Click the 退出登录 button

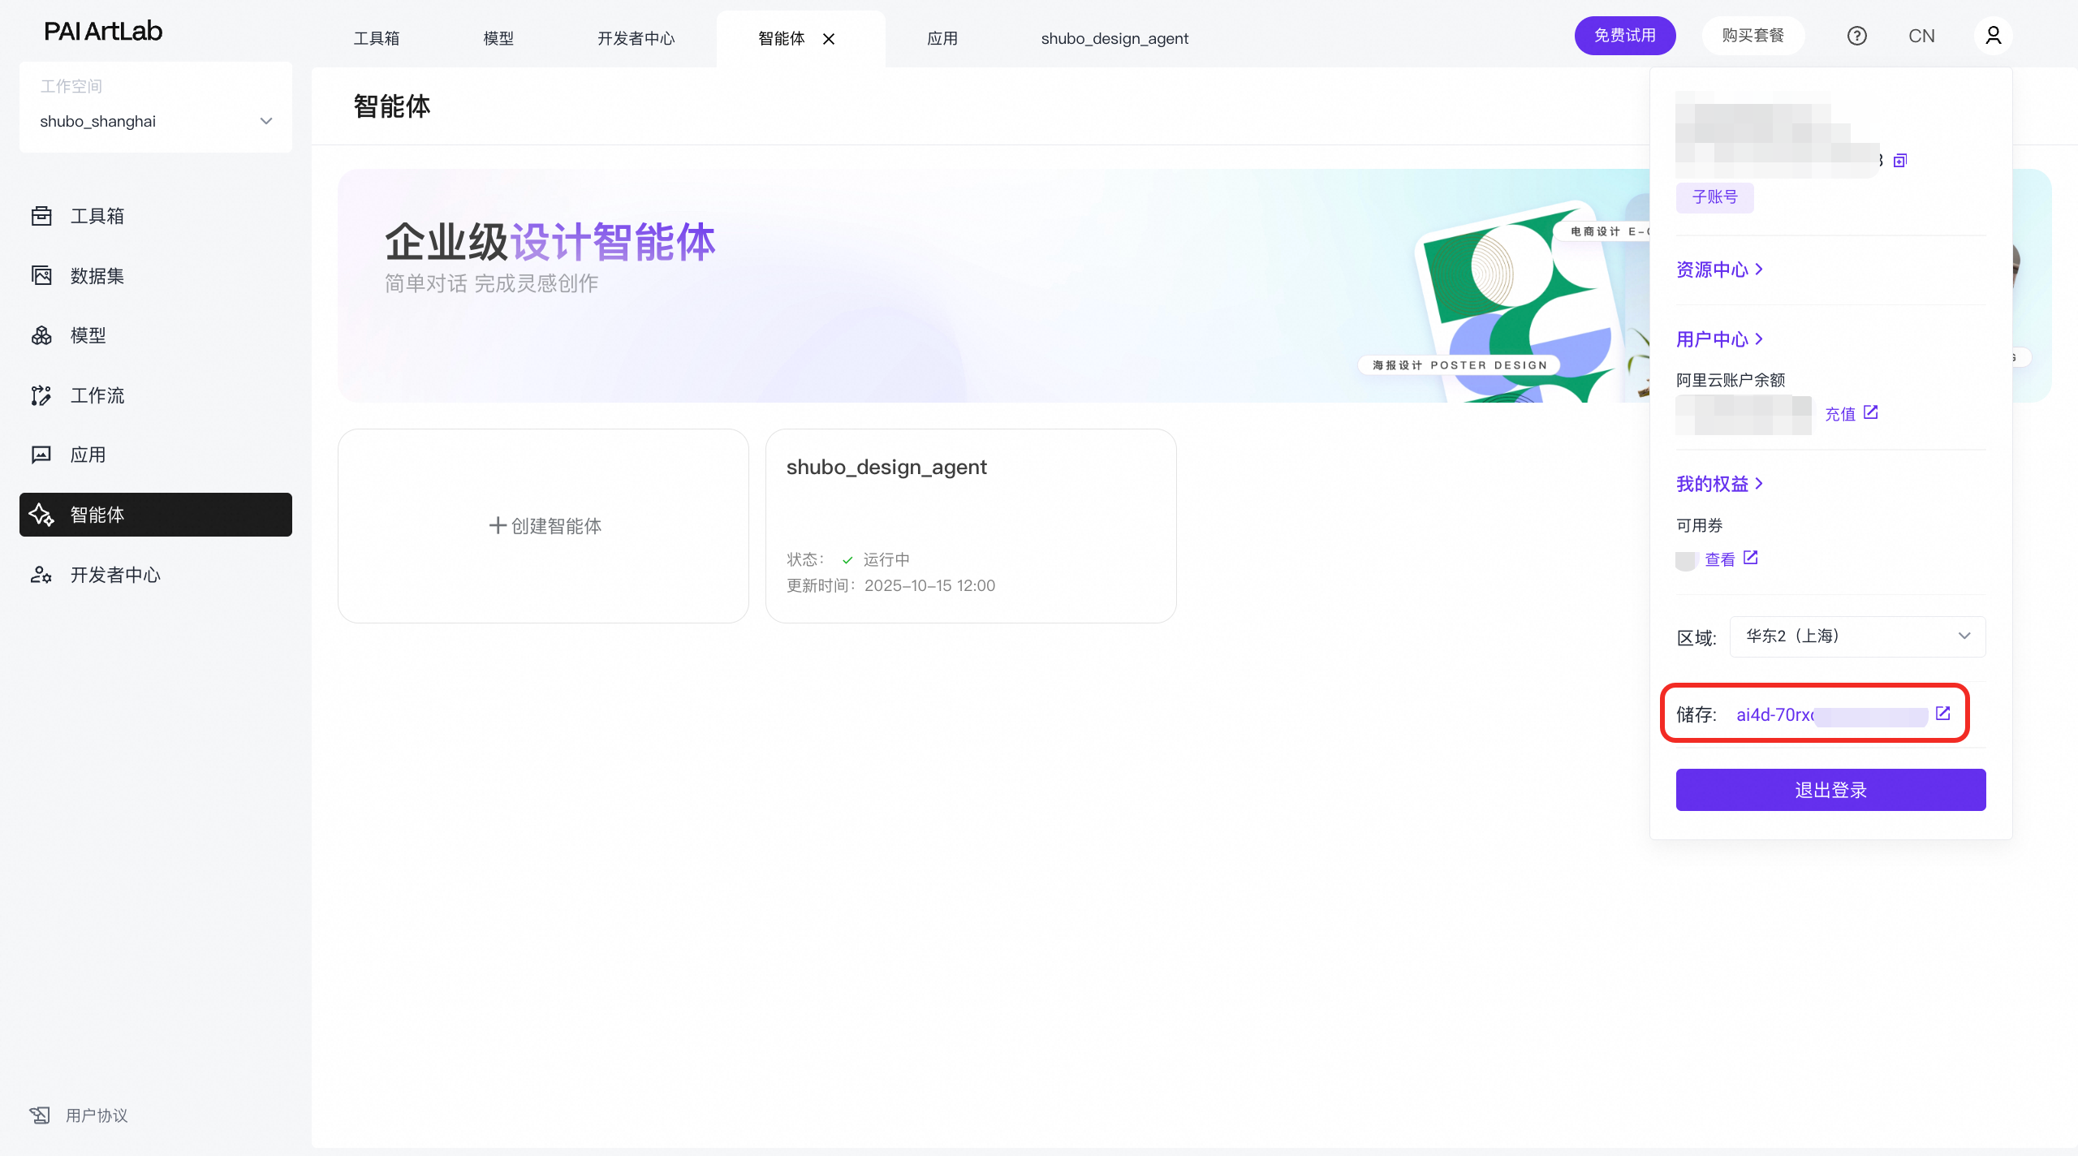tap(1830, 790)
